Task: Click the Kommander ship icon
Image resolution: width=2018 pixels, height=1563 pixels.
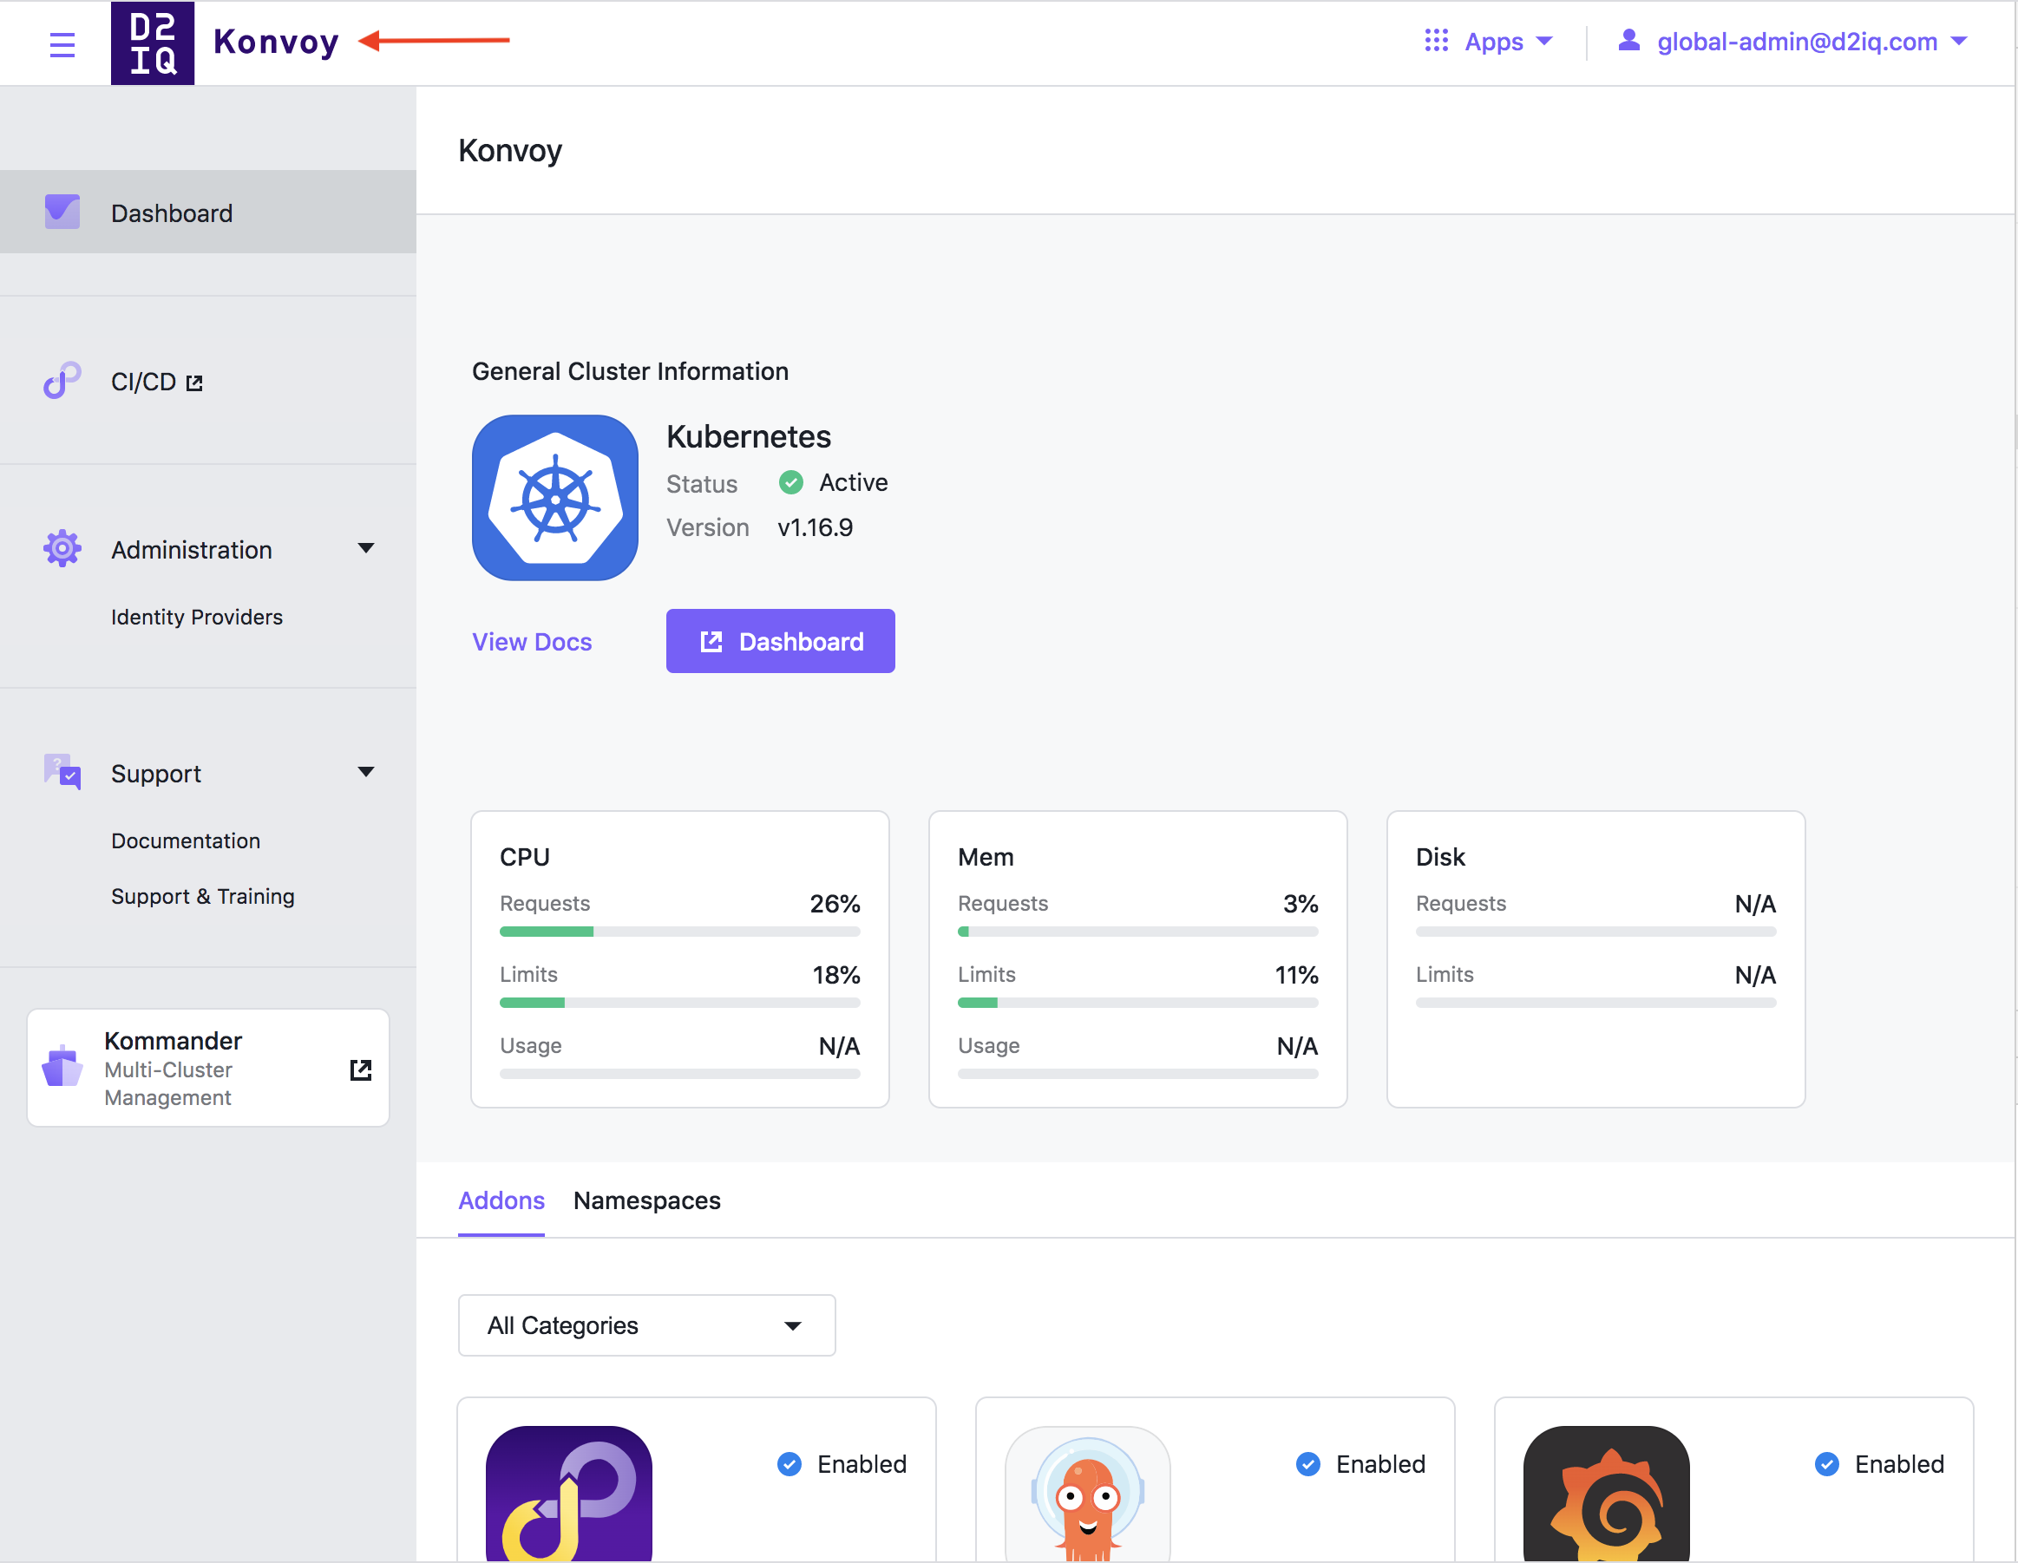Action: 62,1067
